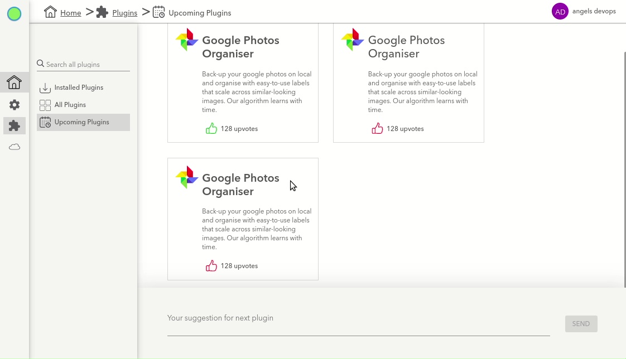
Task: Open the home icon in the left sidebar
Action: point(14,83)
